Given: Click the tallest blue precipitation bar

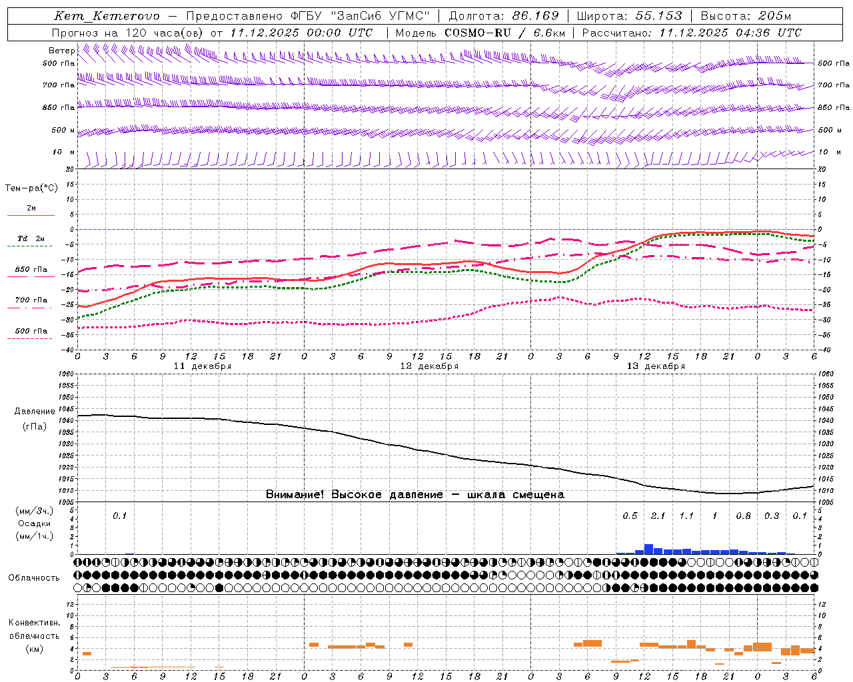Looking at the screenshot, I should [648, 549].
